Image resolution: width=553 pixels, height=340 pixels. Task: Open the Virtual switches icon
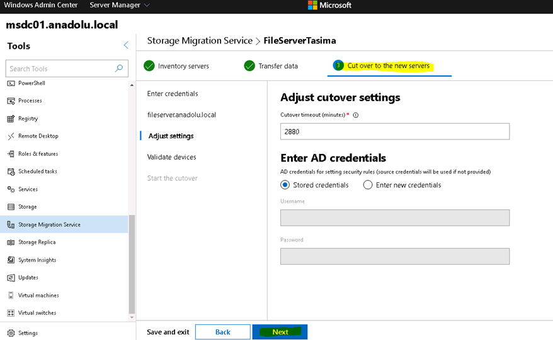(11, 313)
